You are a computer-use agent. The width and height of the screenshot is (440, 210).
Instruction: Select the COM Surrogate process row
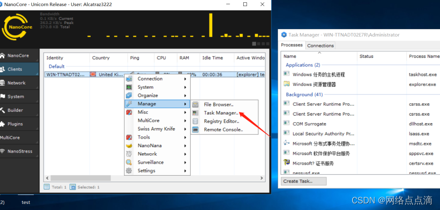(360, 124)
